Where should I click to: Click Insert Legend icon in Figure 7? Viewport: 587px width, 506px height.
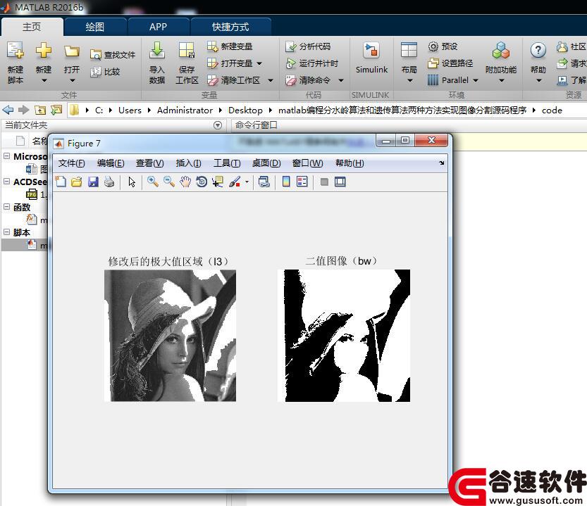[x=302, y=182]
